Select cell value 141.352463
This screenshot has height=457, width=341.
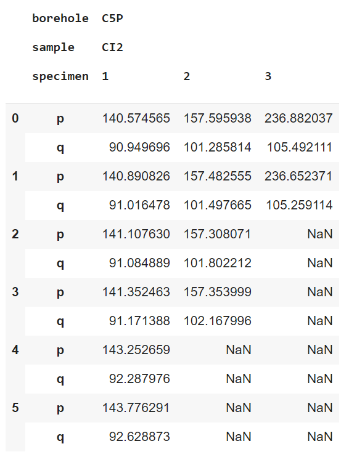coord(136,292)
